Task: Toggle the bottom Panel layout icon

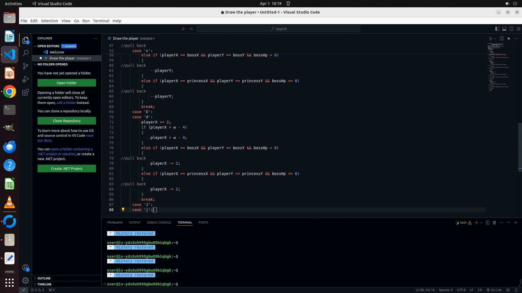Action: (x=504, y=29)
